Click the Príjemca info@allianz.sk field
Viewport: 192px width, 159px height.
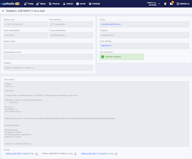[x=144, y=35]
